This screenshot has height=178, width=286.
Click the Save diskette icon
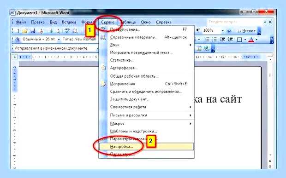tap(33, 31)
